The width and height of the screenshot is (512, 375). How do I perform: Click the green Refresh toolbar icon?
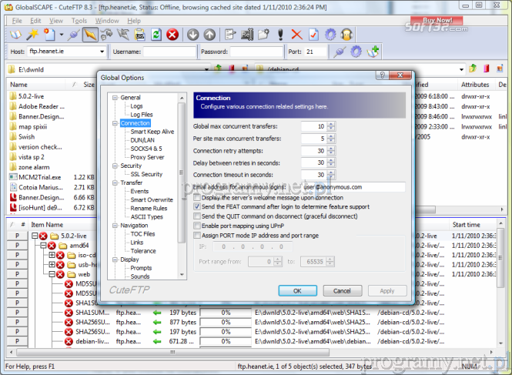[x=156, y=35]
